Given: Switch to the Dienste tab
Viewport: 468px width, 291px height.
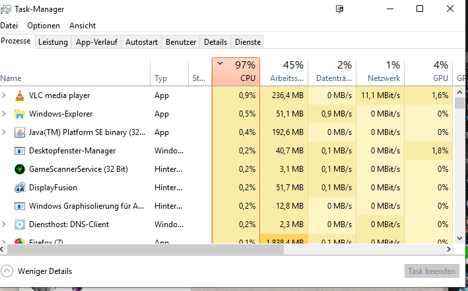Looking at the screenshot, I should 248,42.
